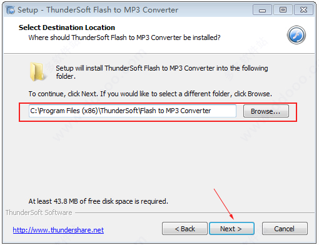Screen dimensions: 319x245
Task: Click the 'To continue, click Next' instruction
Action: 150,94
